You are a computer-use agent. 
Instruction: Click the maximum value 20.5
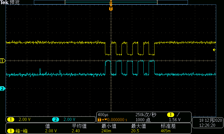135,131
